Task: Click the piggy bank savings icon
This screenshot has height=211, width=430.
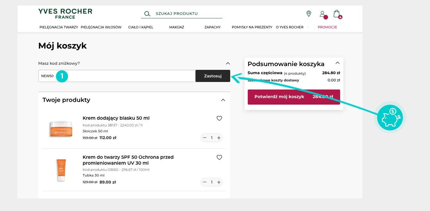Action: pos(390,117)
